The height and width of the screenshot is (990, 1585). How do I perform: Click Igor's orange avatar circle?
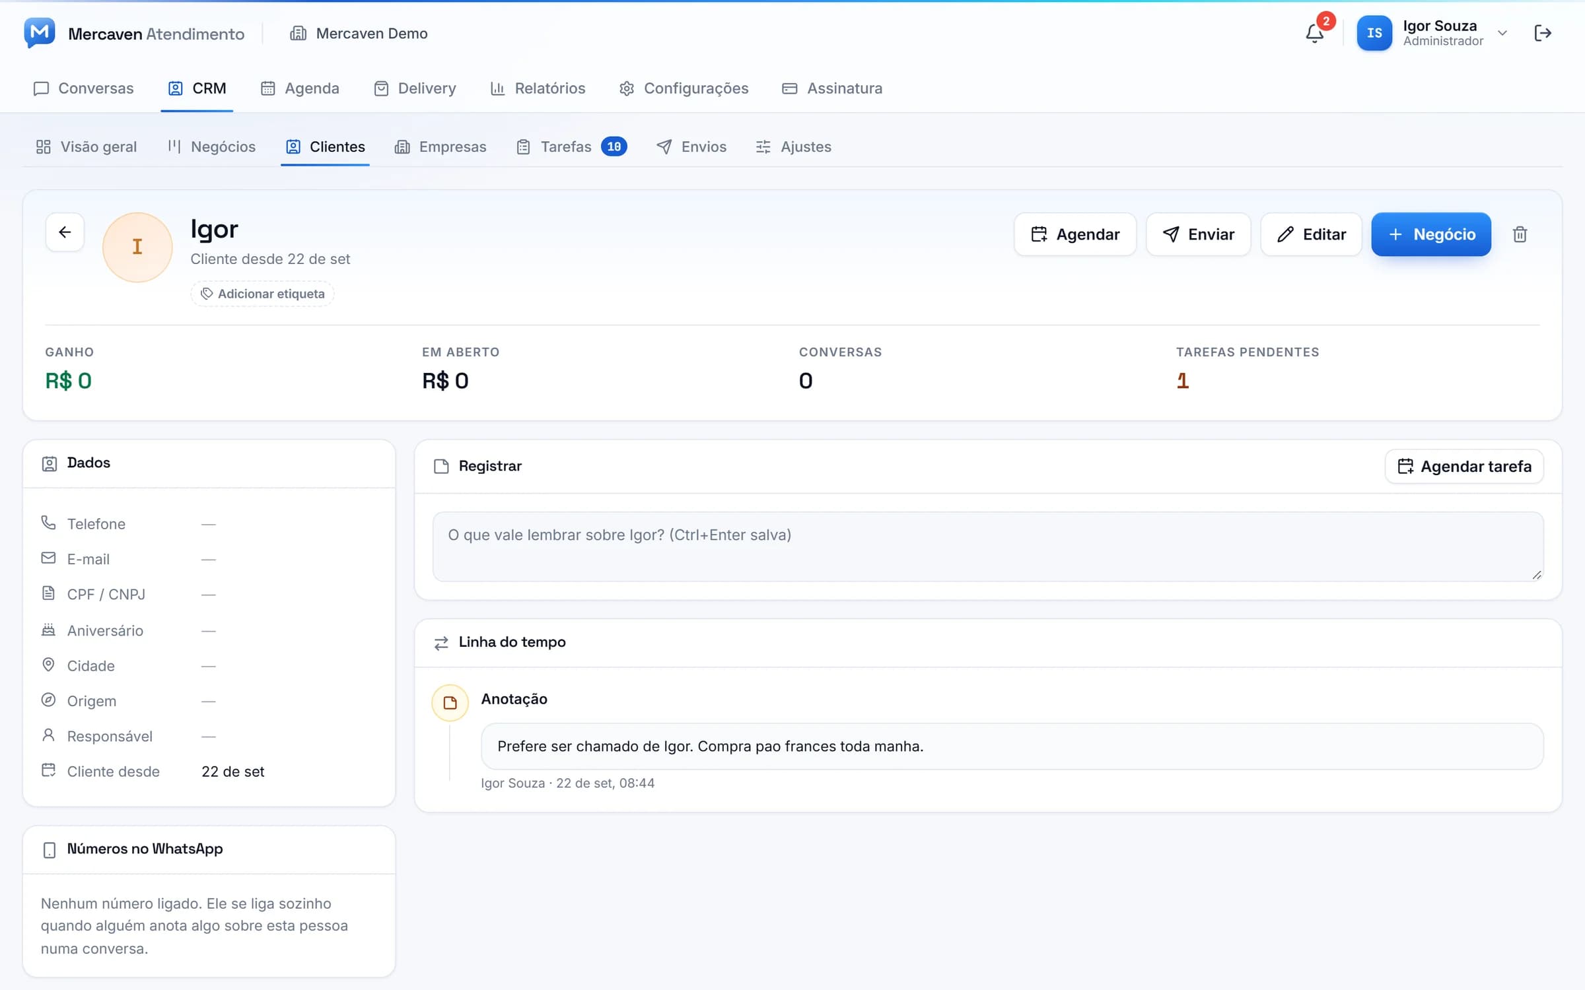click(x=137, y=247)
